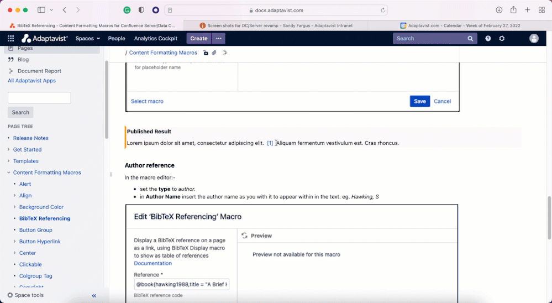Open All Adaptavist Apps link
Screen dimensions: 552x303
click(31, 81)
